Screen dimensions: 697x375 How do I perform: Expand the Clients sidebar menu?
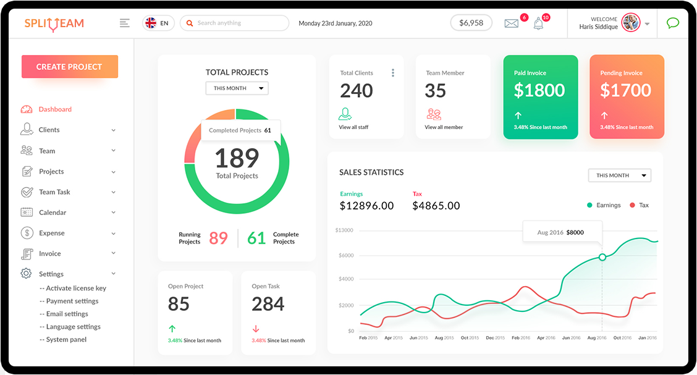click(x=68, y=130)
